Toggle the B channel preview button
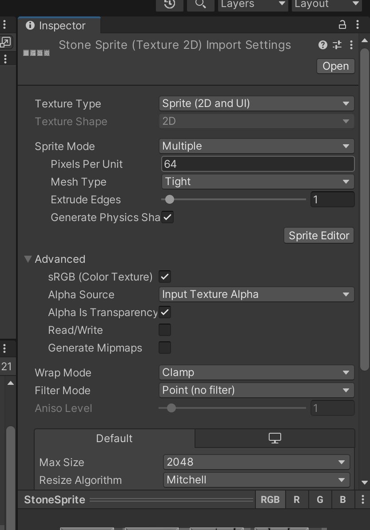The width and height of the screenshot is (370, 530). (343, 499)
